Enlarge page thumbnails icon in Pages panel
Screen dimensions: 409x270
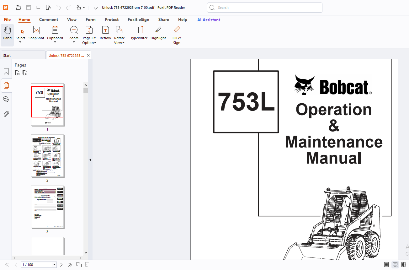point(17,73)
